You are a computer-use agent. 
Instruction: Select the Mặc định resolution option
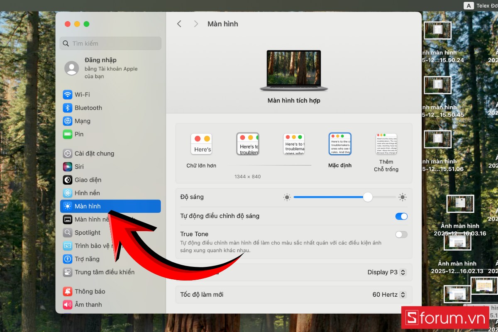pos(340,144)
